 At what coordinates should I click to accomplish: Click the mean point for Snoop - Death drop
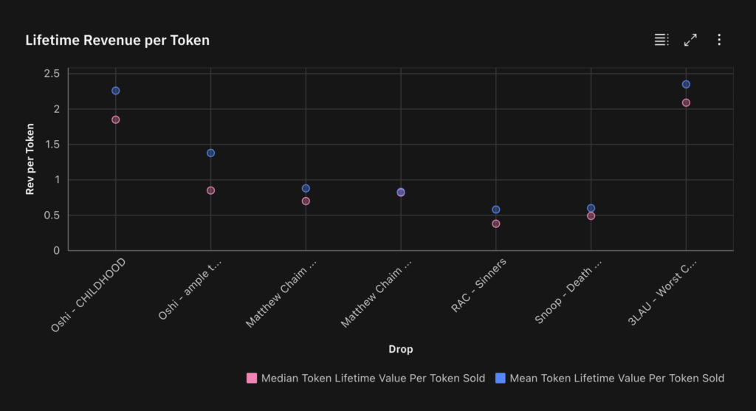[591, 208]
